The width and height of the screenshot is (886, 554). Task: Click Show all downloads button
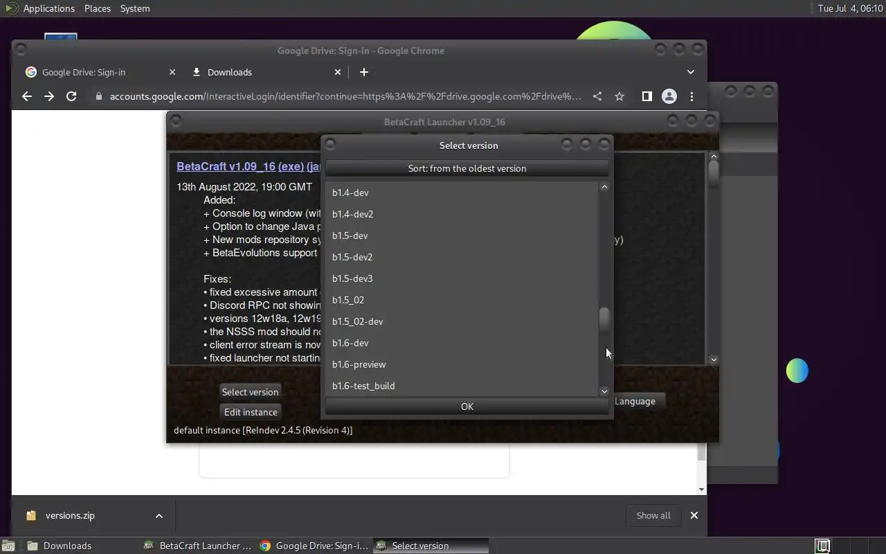653,515
